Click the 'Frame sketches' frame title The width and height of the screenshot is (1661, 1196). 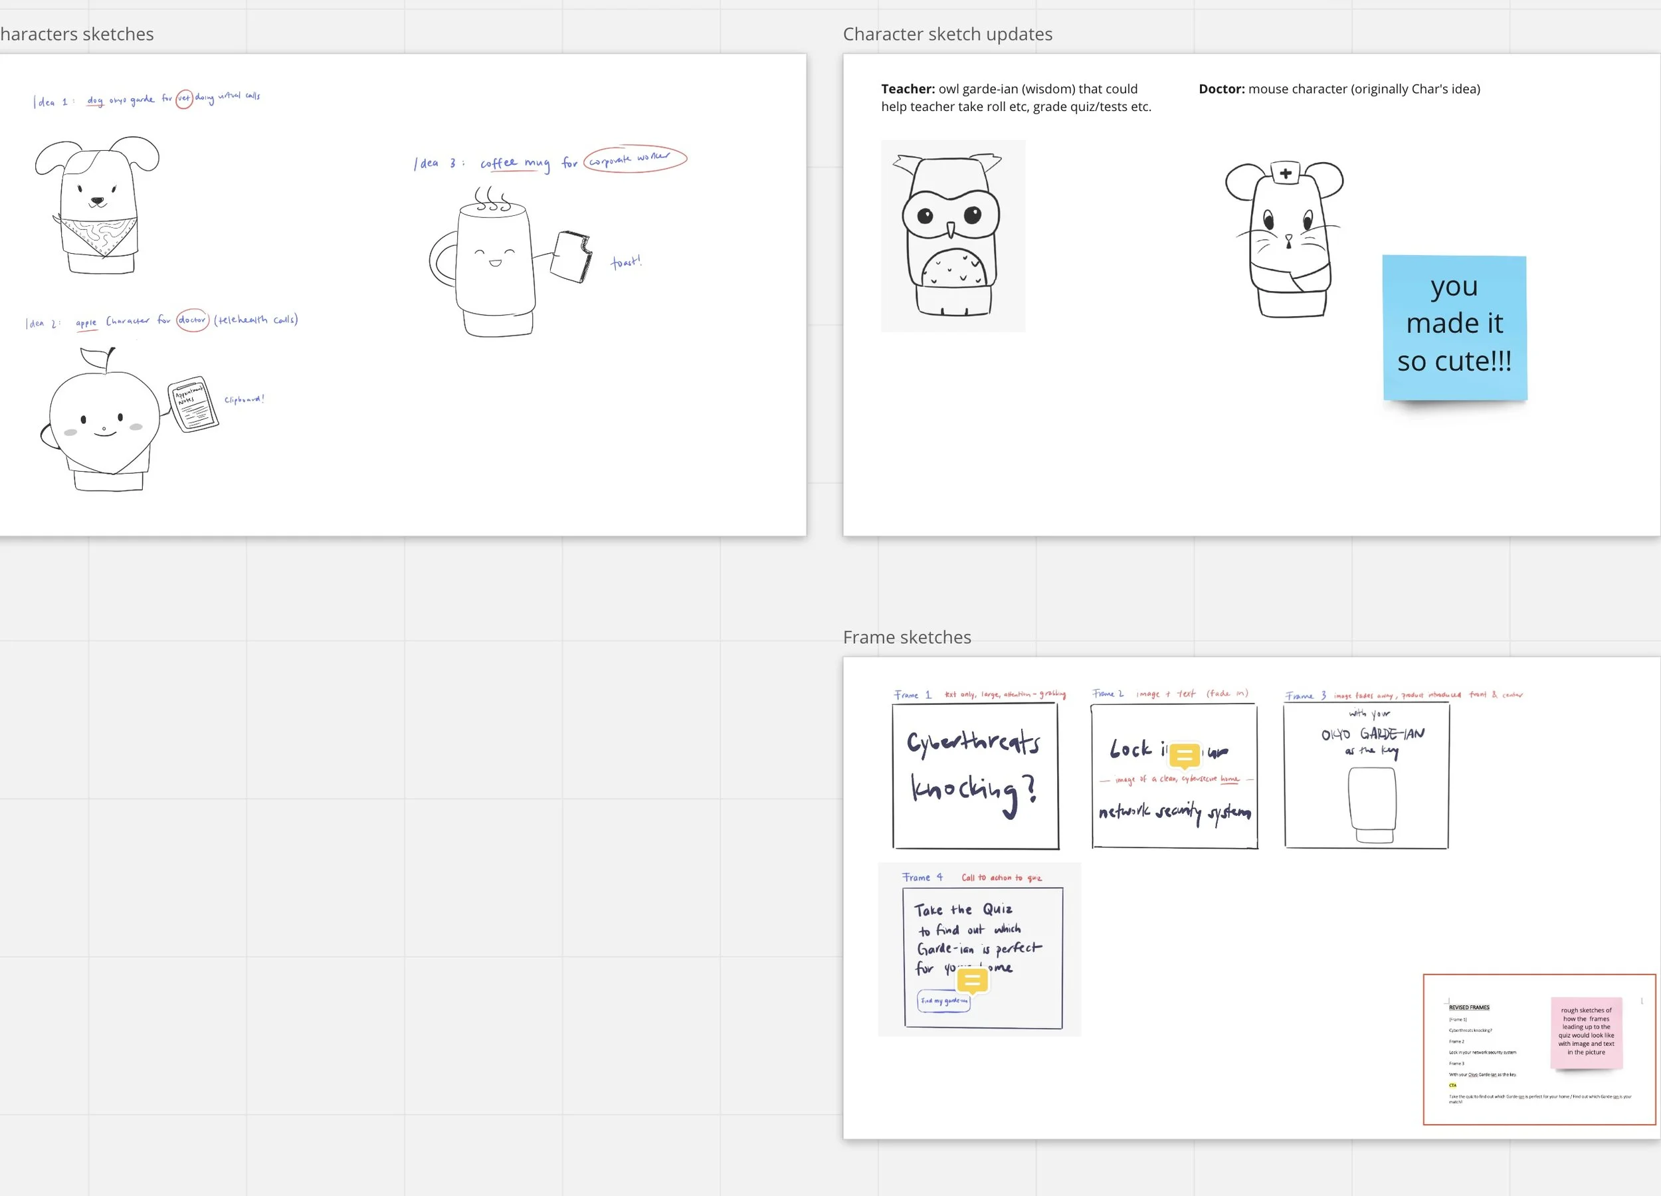click(x=907, y=637)
